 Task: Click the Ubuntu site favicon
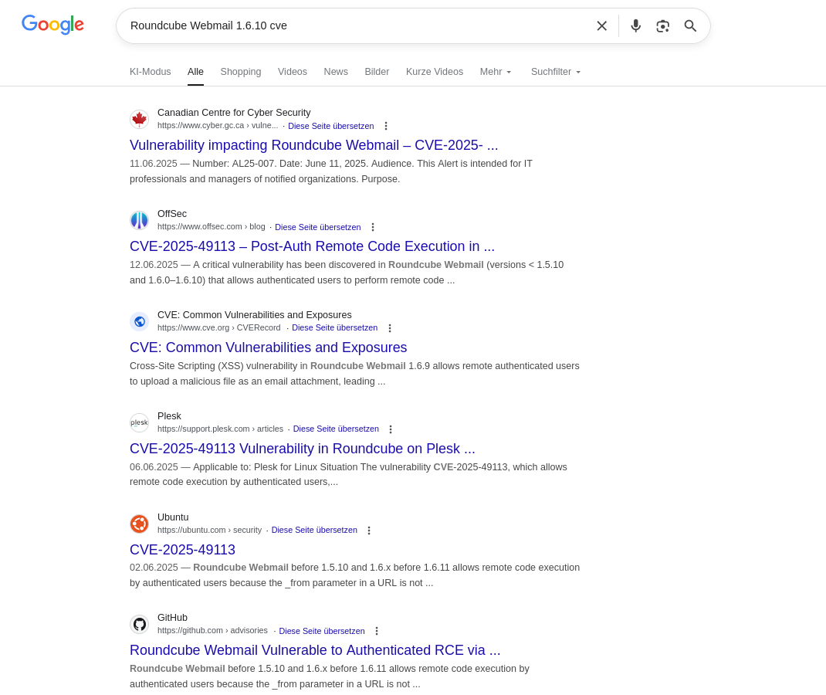(139, 524)
